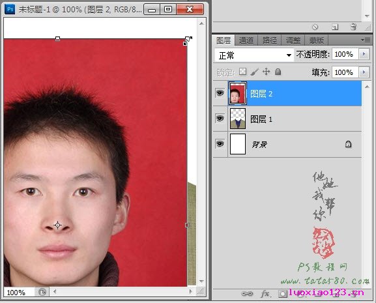The image size is (376, 303).
Task: Click the transform reference point crosshair on the nose
Action: (x=57, y=225)
